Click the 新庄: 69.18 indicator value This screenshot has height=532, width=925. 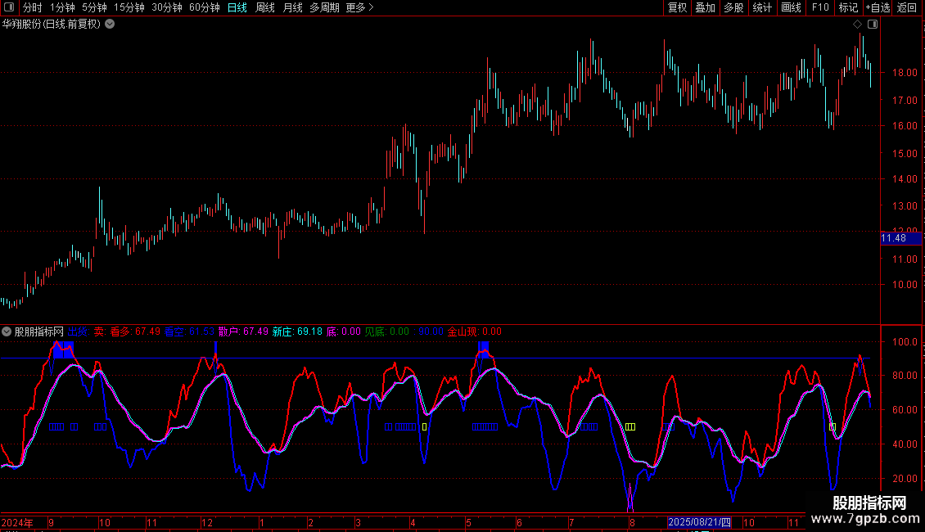(x=297, y=331)
